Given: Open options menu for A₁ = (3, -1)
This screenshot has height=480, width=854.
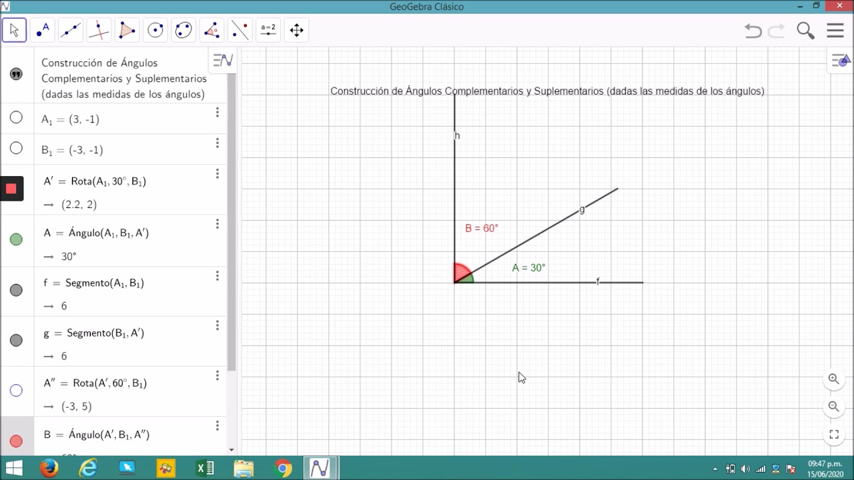Looking at the screenshot, I should coord(217,112).
